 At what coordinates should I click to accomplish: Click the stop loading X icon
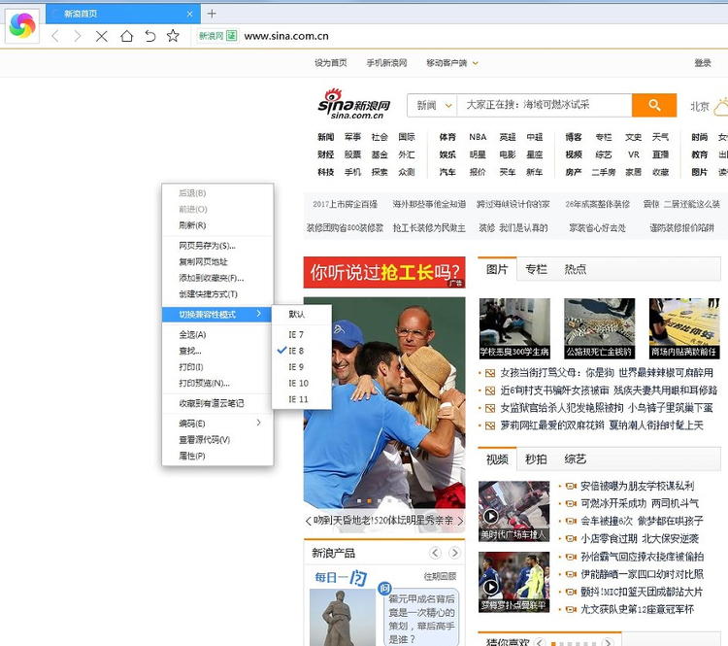(x=101, y=36)
